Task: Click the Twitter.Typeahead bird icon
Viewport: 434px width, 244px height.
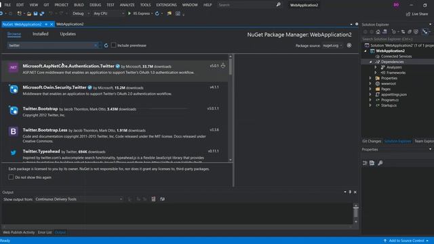Action: 14,152
